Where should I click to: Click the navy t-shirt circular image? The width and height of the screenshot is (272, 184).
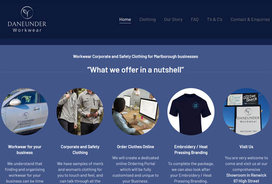pos(191,111)
